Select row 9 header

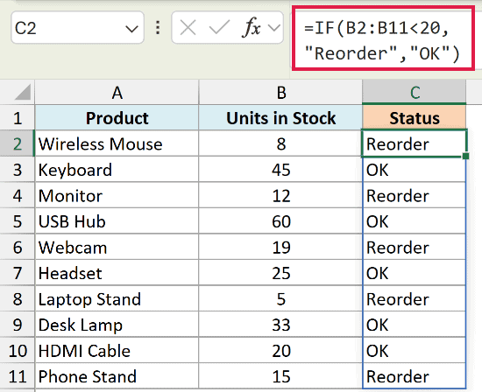[18, 325]
